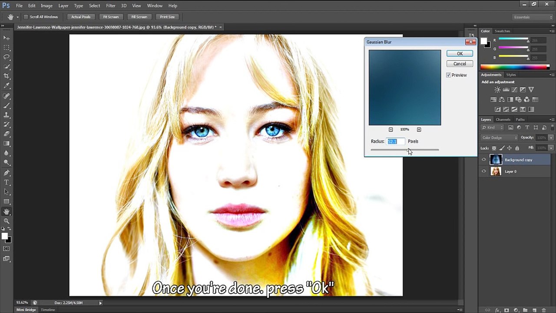Select the Blur tool
This screenshot has height=313, width=556.
pos(7,153)
